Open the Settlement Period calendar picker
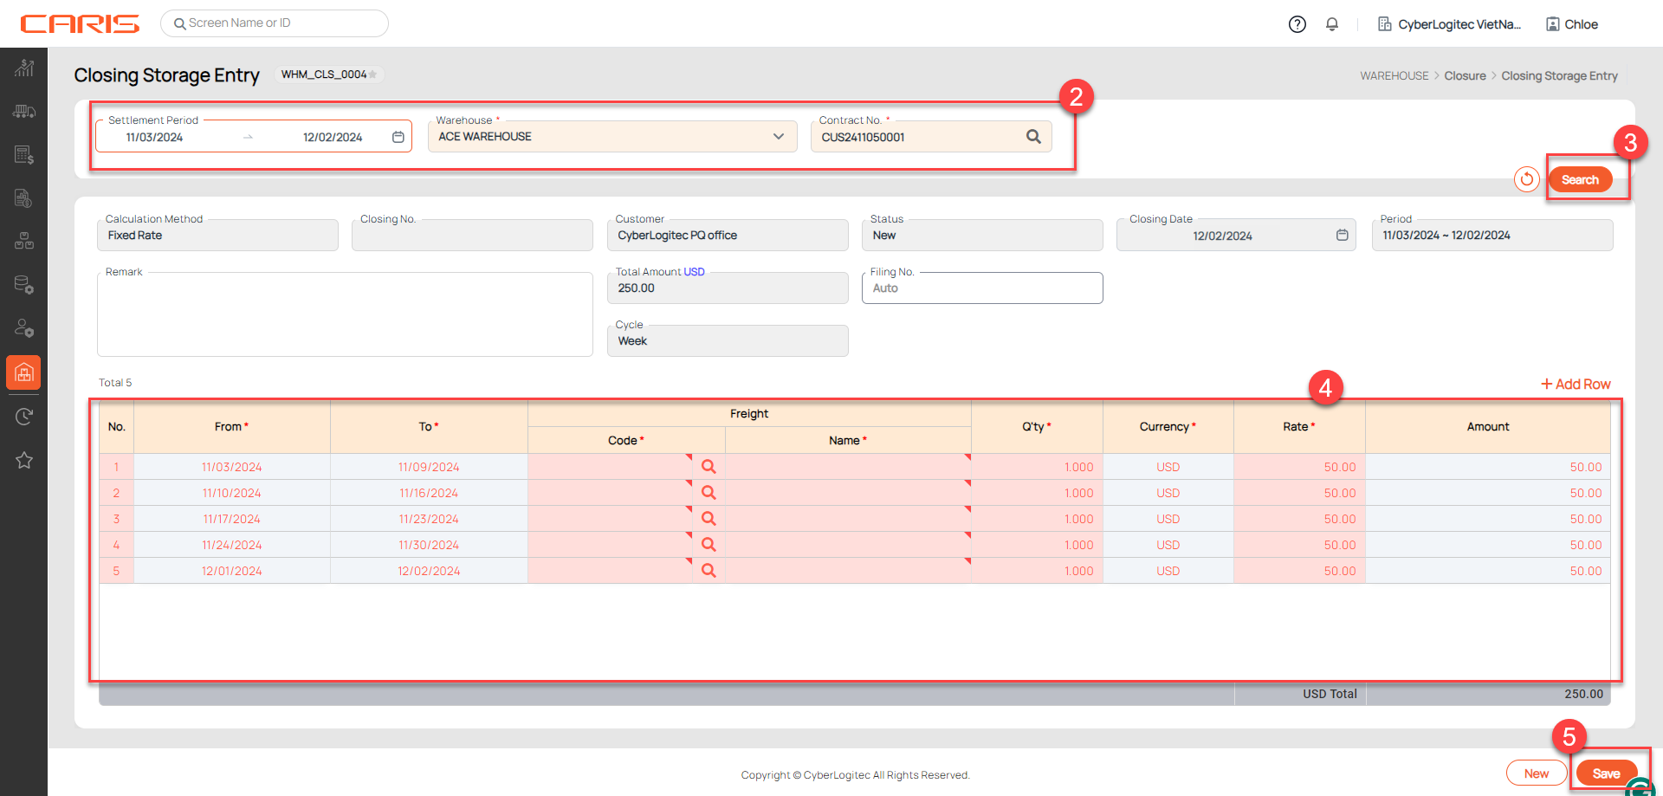Screen dimensions: 1663x796 click(398, 137)
